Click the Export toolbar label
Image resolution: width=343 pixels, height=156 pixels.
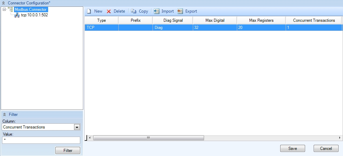[191, 11]
